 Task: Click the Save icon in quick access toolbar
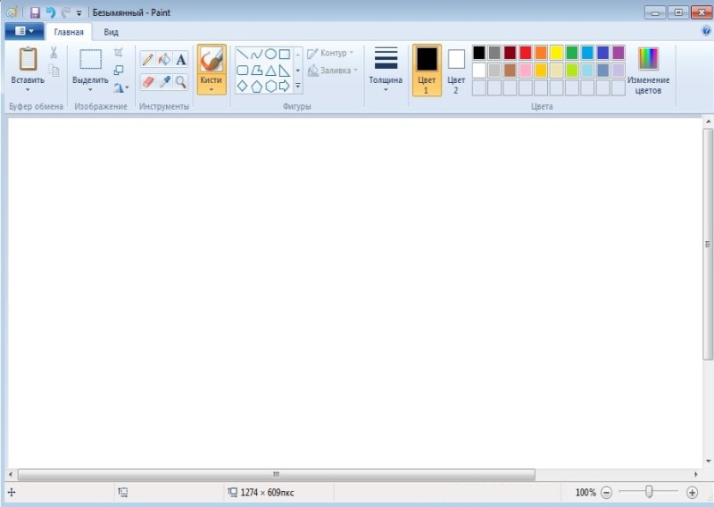click(35, 12)
